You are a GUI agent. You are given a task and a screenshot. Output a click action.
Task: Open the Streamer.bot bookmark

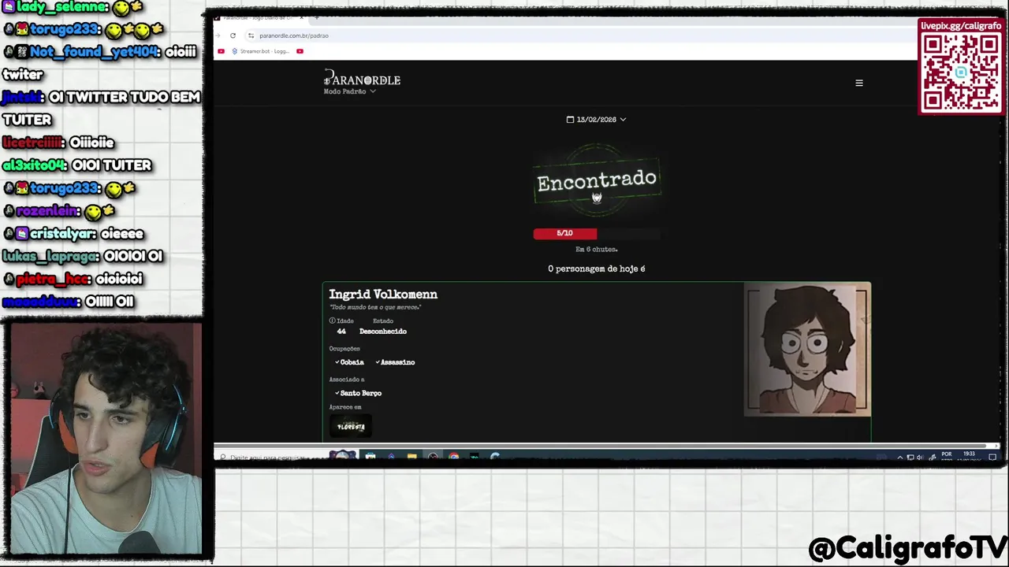point(261,51)
